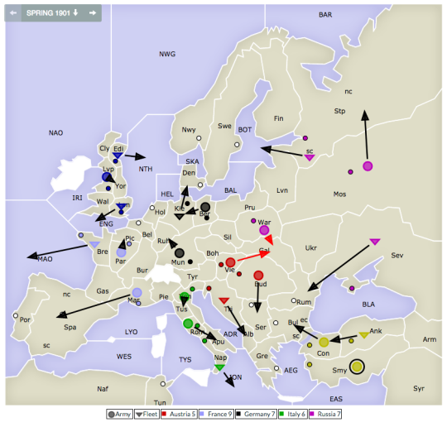The image size is (447, 427).
Task: Click the NWG sea region label
Action: click(x=167, y=54)
